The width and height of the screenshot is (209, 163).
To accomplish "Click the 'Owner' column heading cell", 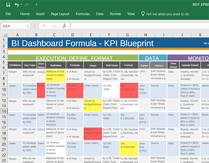I will 144,65.
